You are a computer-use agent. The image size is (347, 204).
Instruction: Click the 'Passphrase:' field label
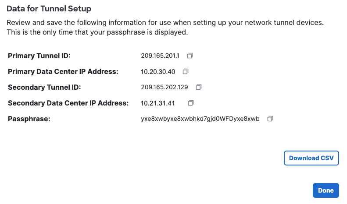[x=29, y=119]
